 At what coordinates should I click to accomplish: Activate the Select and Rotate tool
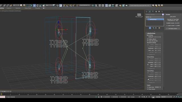38,5
